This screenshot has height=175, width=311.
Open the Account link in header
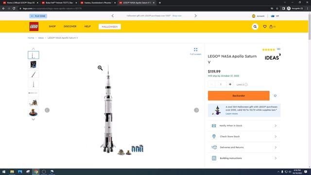tap(258, 16)
